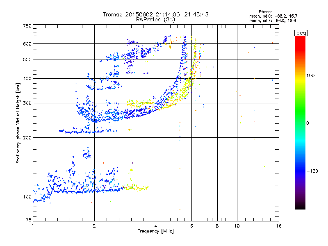Viewport: 328px width, 246px height.
Task: Click the x-axis label '2'
Action: [94, 226]
